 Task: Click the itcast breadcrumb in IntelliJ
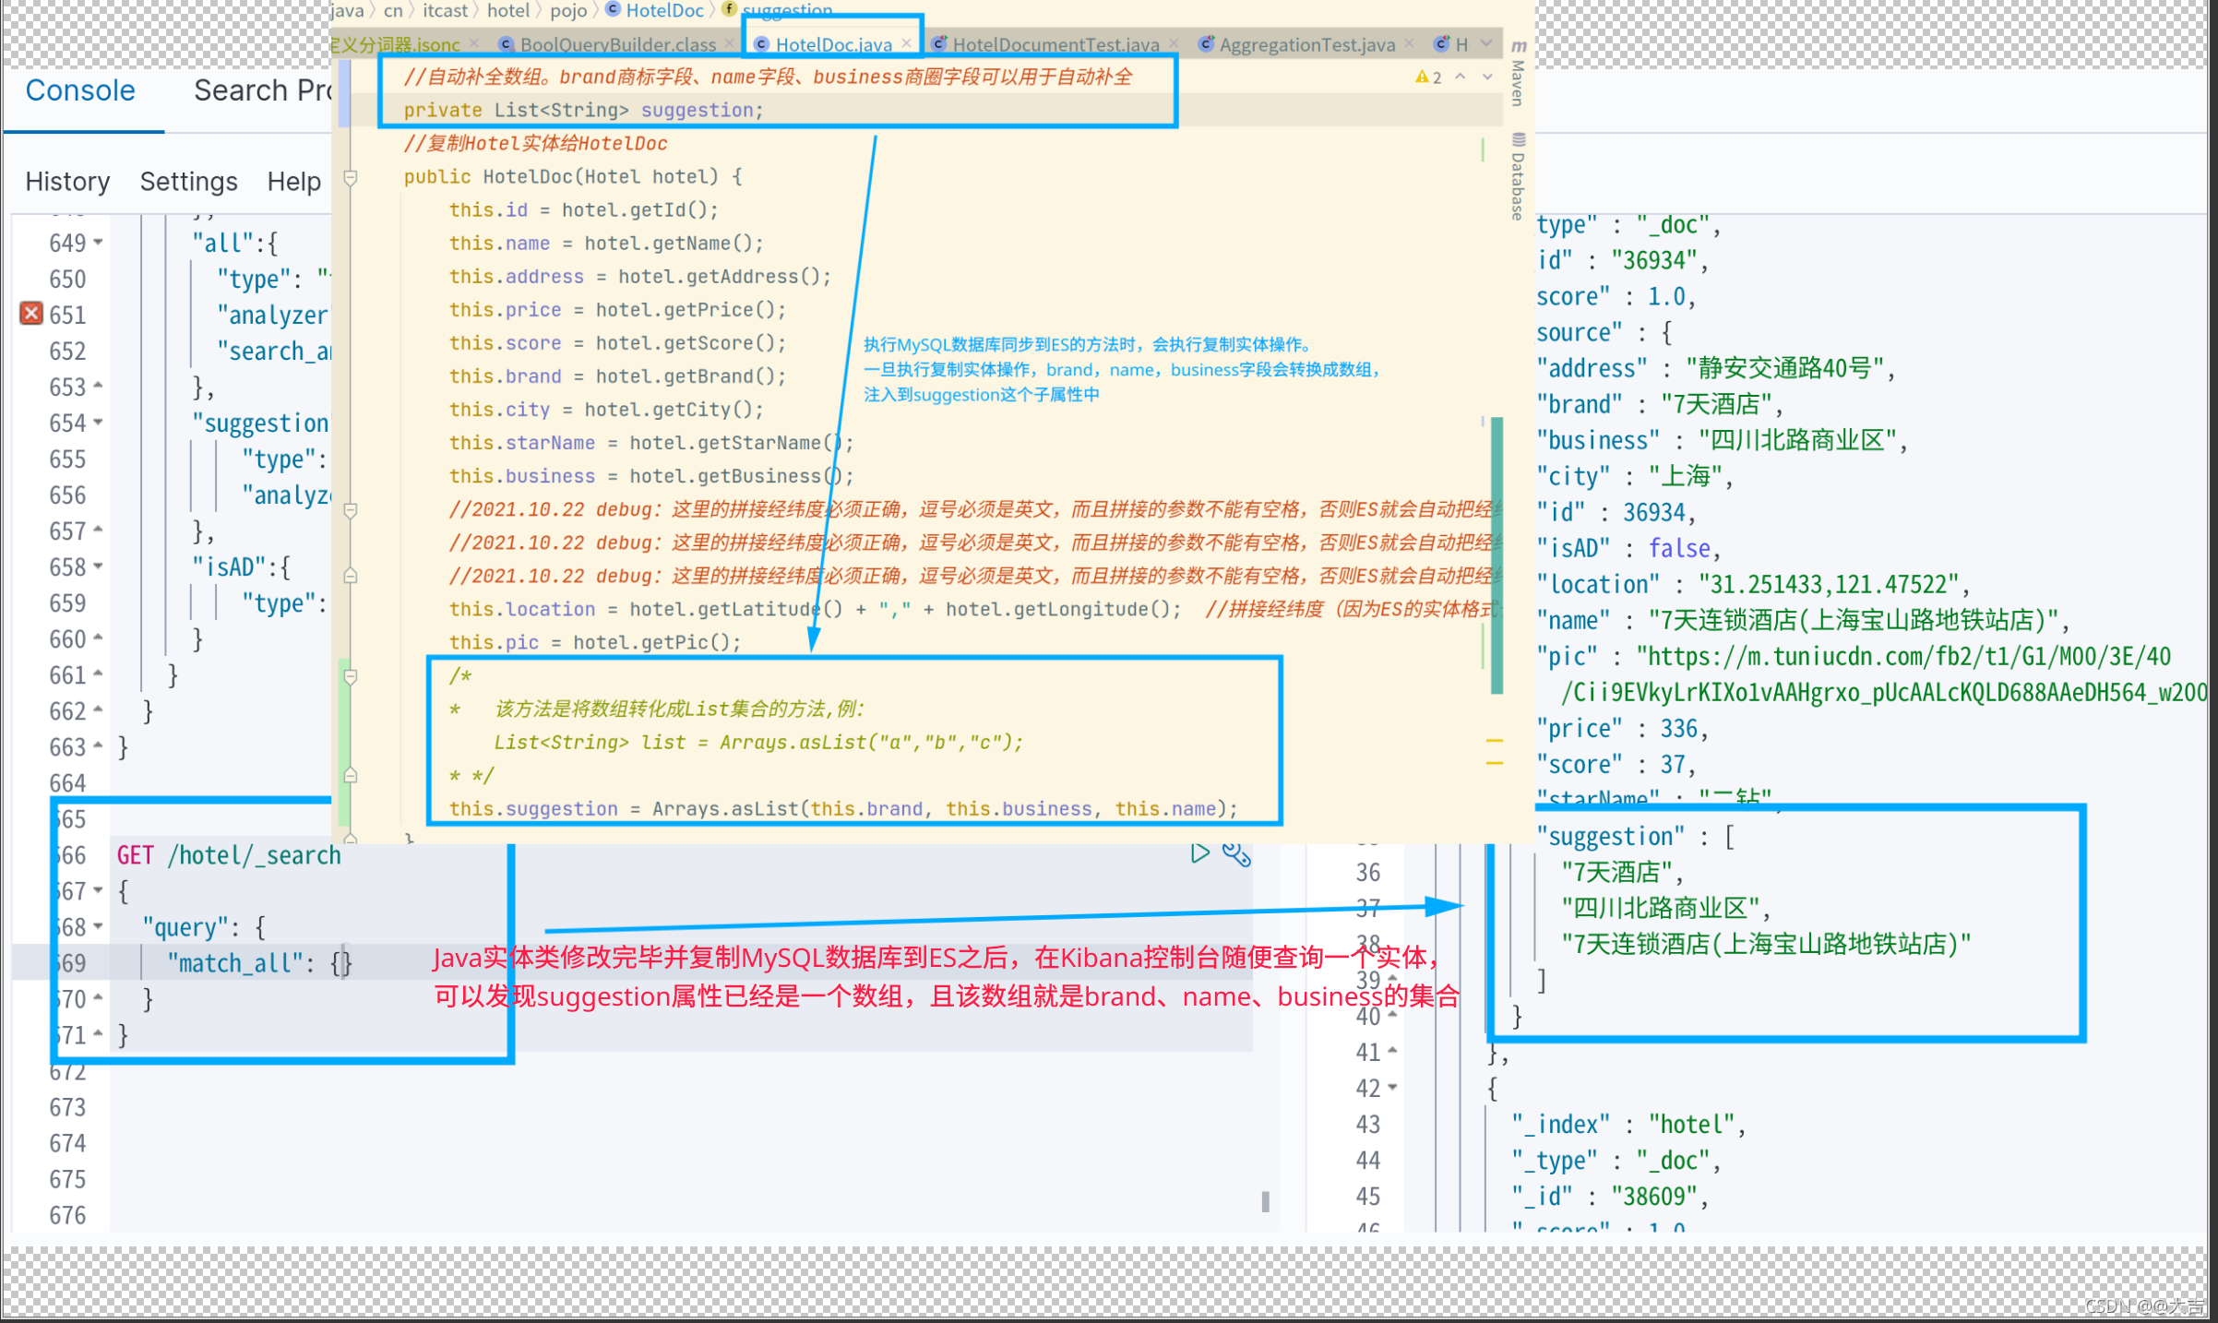(446, 10)
